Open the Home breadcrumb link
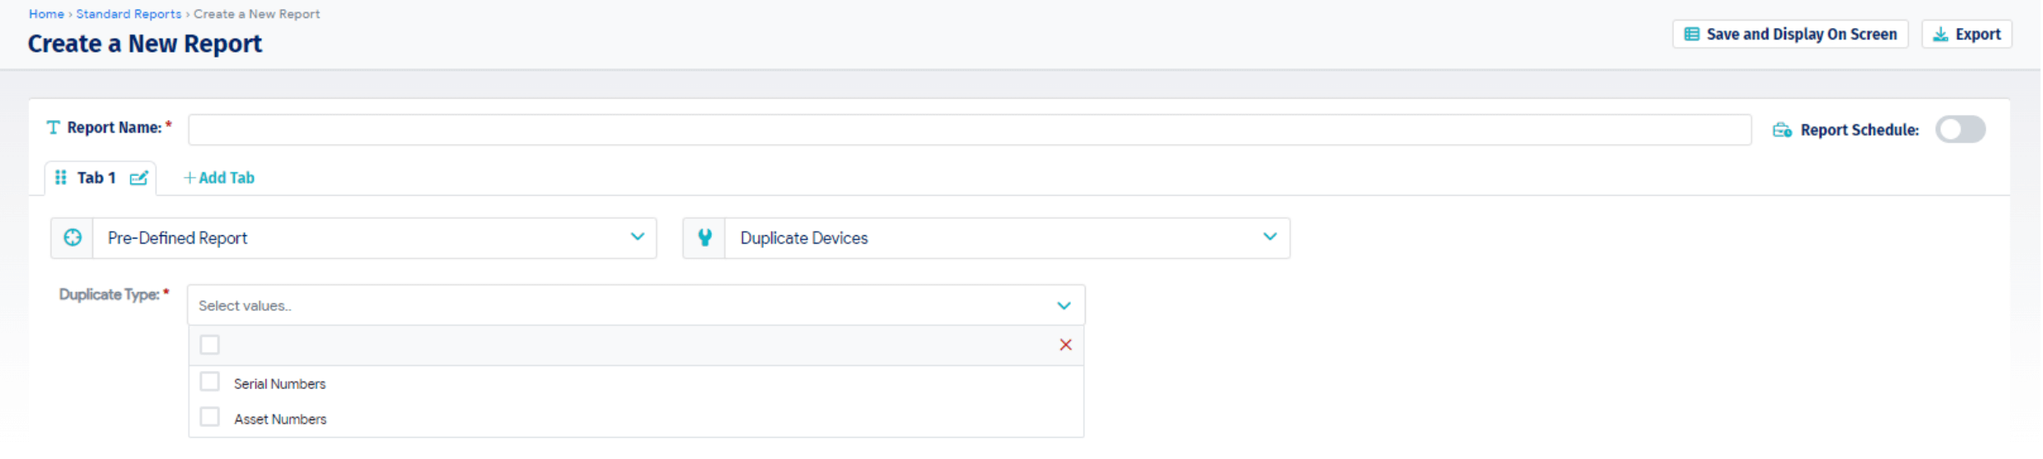Screen dimensions: 2043x459 coord(46,14)
